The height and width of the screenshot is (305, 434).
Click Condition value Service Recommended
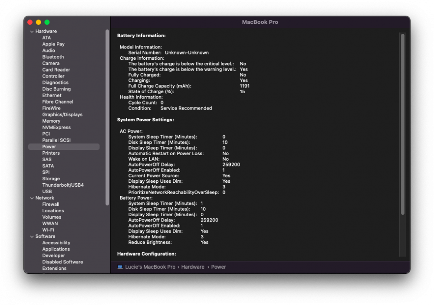186,108
